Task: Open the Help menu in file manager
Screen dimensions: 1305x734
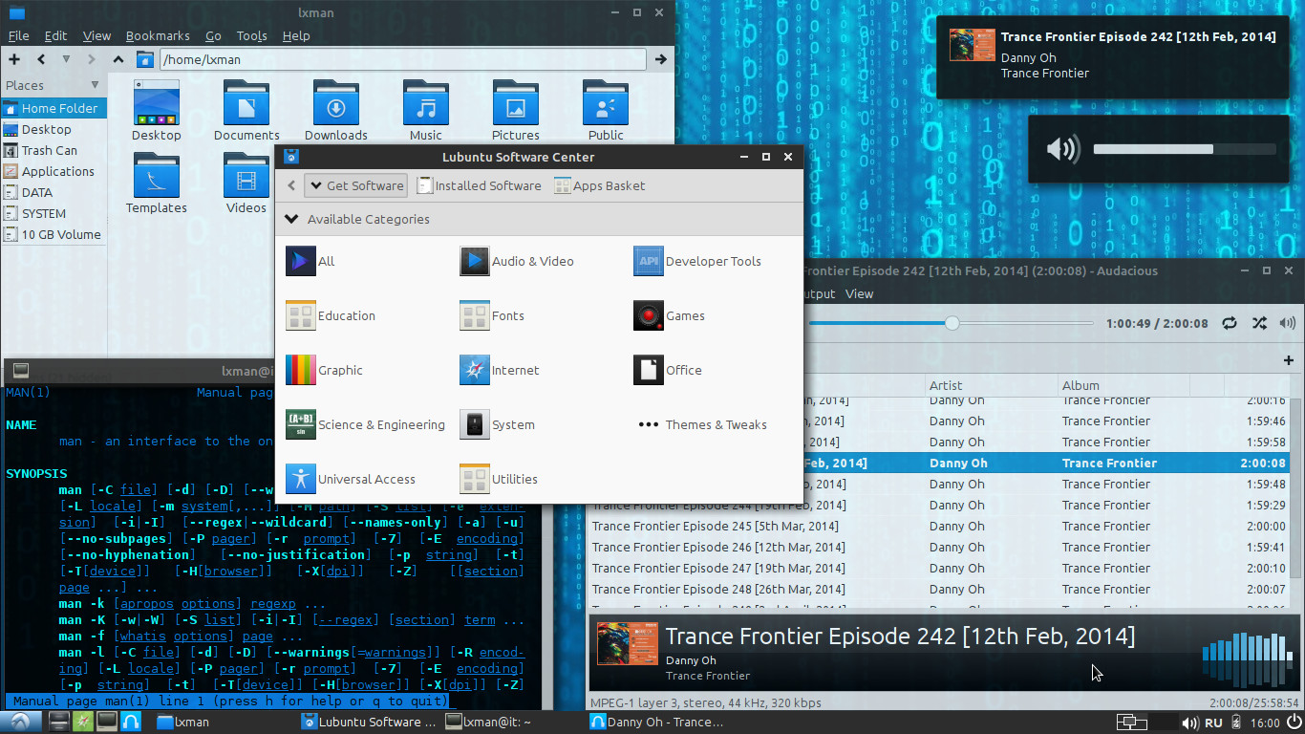Action: [x=296, y=35]
